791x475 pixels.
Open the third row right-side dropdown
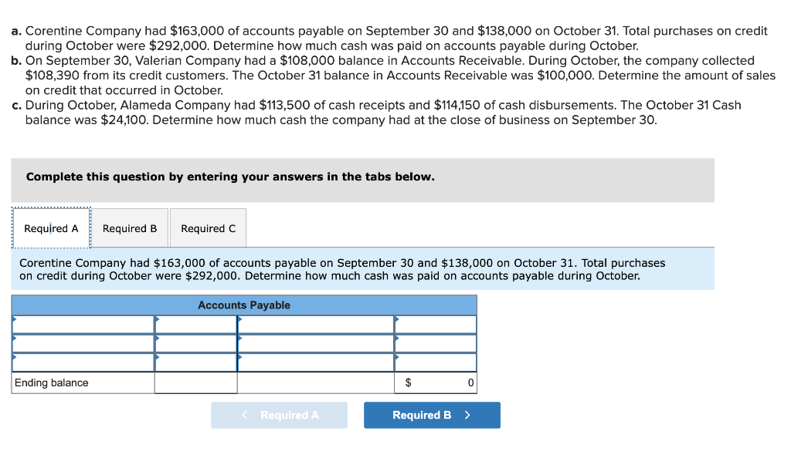pyautogui.click(x=314, y=362)
